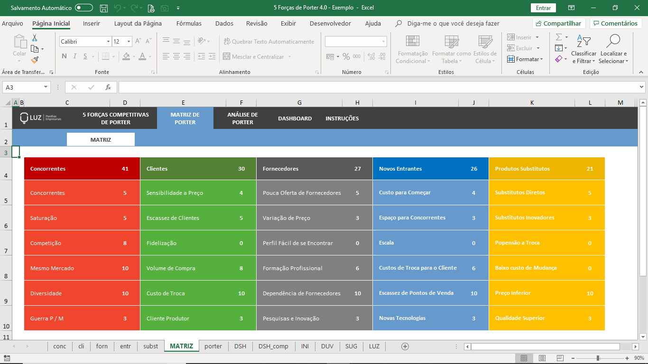Click the Entrar sign-in button

tap(543, 8)
